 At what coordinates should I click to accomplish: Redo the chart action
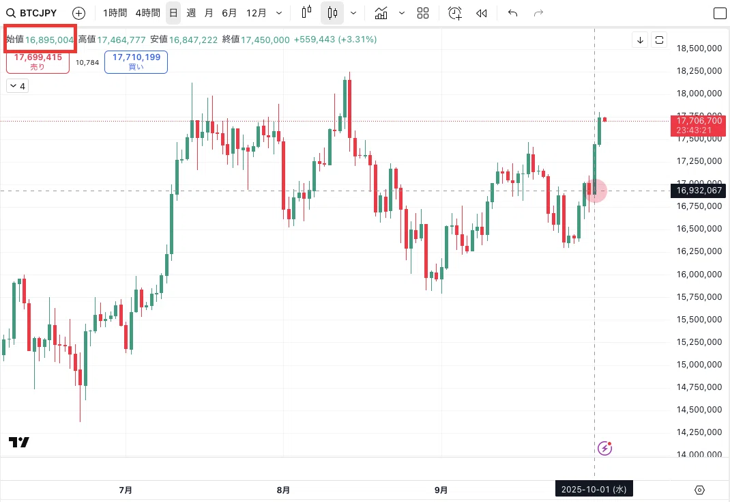[538, 13]
